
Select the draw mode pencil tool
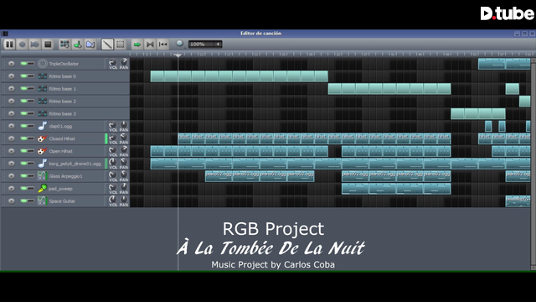pos(107,44)
